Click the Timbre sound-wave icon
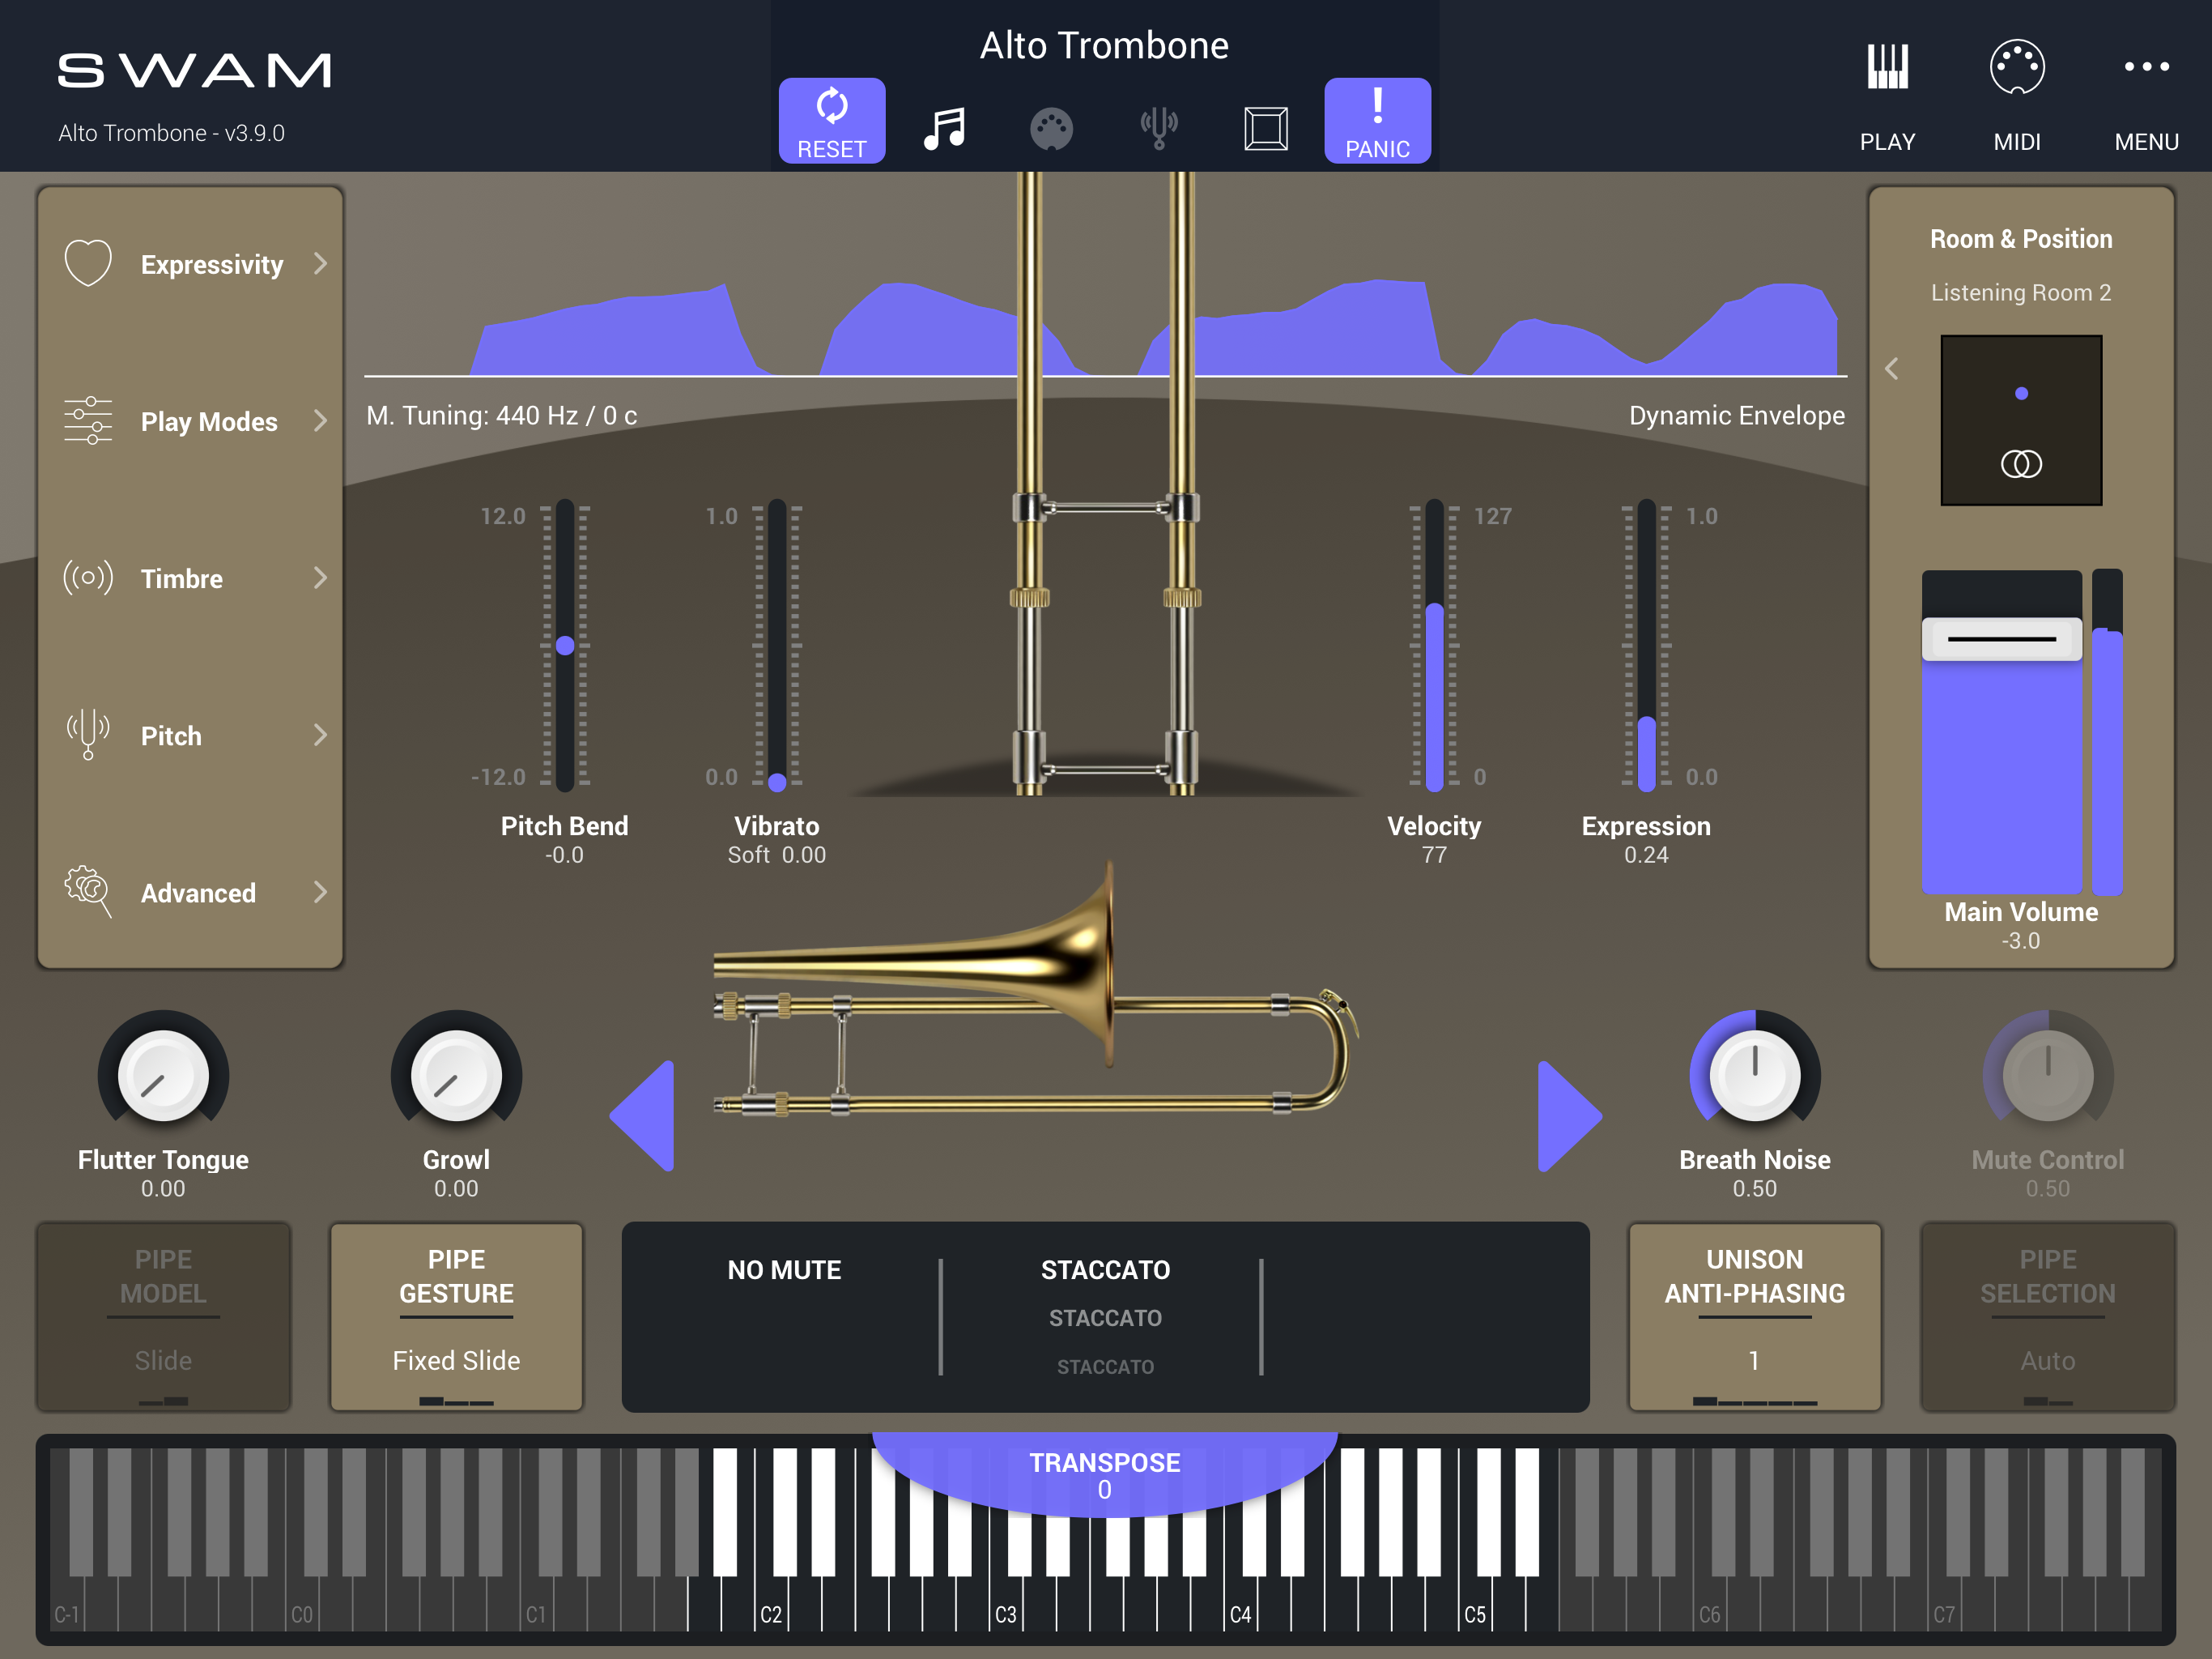2212x1659 pixels. click(88, 578)
